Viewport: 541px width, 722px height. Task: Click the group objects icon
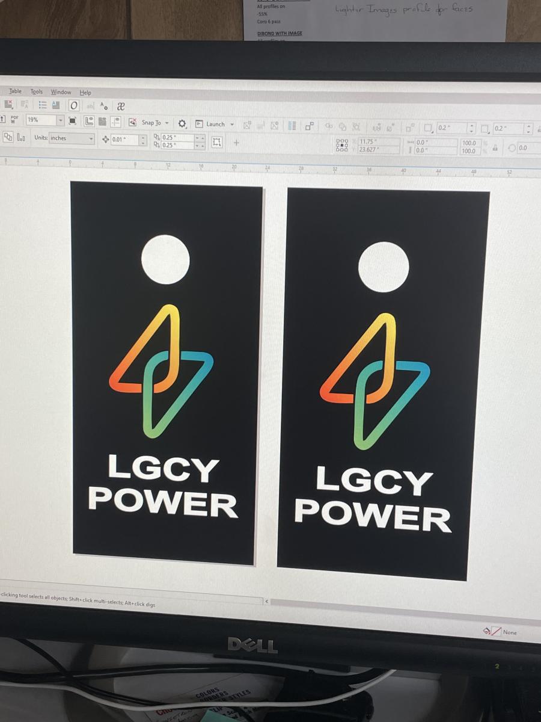click(x=310, y=126)
